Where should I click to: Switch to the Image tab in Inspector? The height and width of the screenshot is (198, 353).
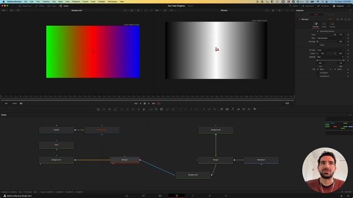[324, 25]
